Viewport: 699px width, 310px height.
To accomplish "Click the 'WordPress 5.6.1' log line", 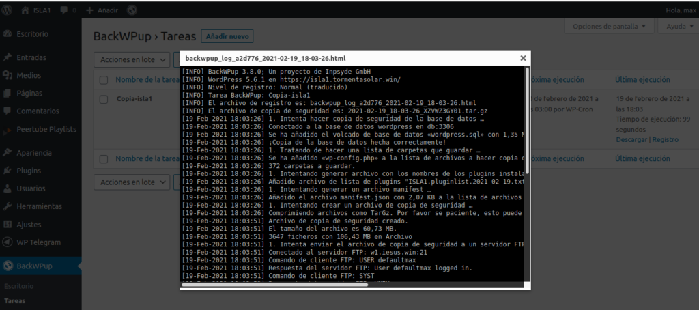I will [x=291, y=79].
